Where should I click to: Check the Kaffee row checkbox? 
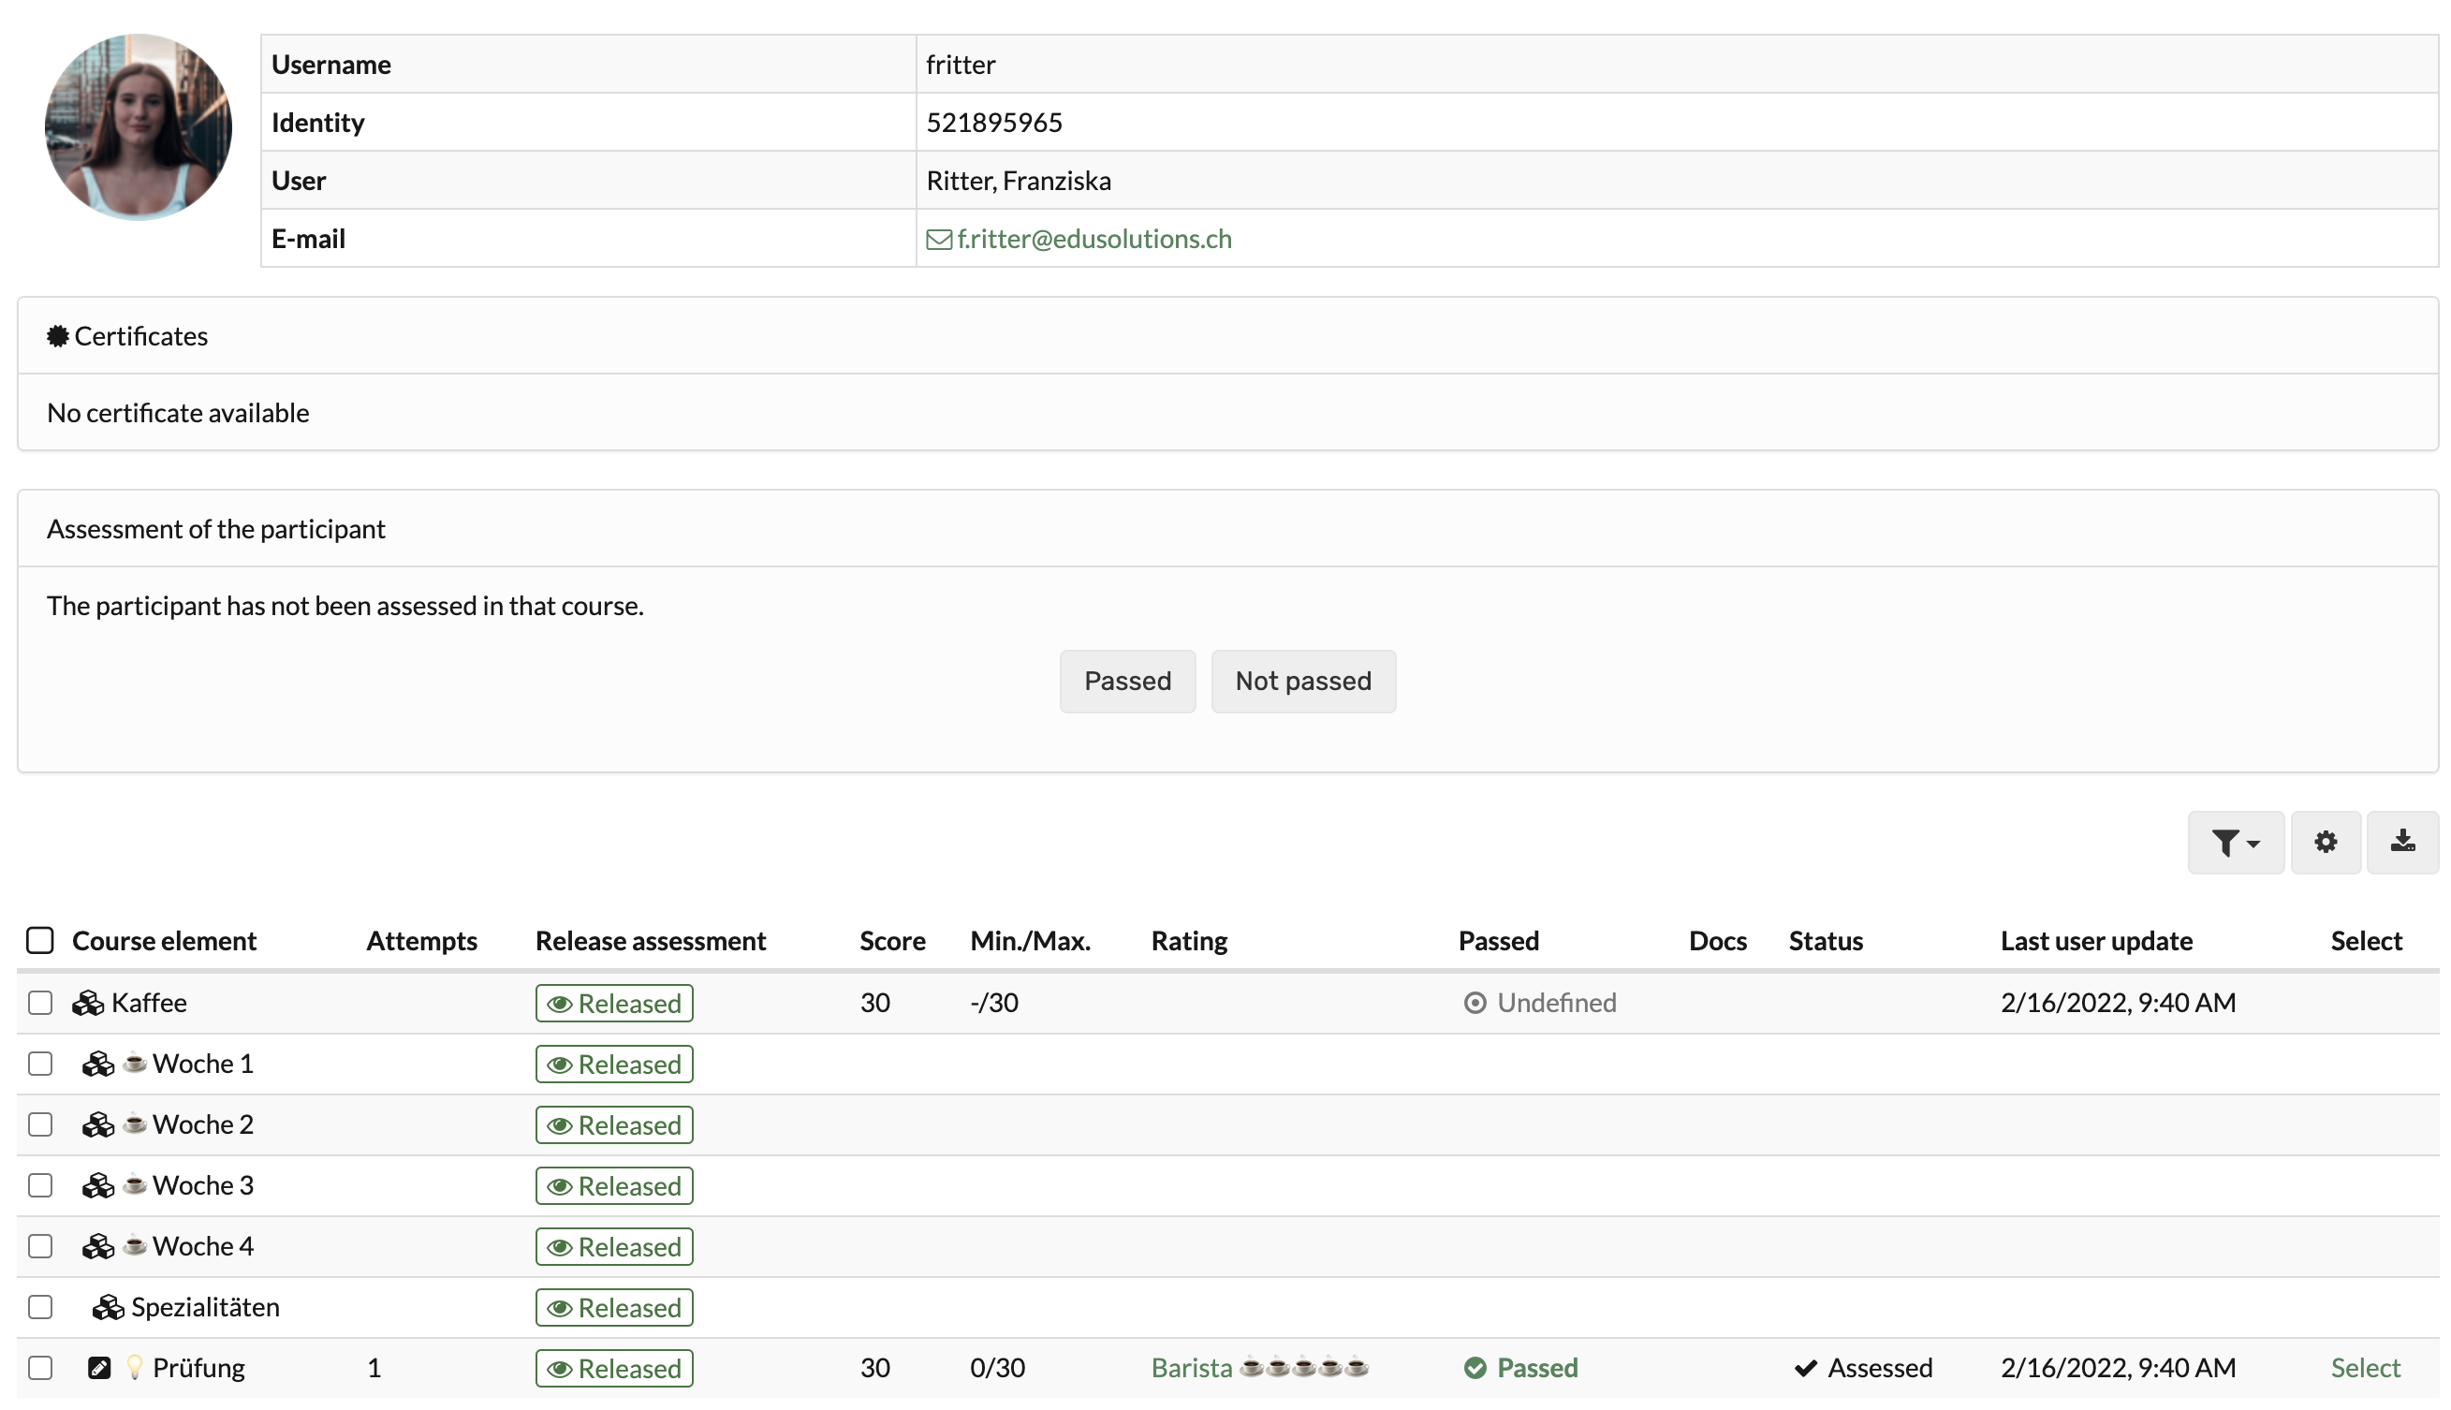click(39, 1004)
